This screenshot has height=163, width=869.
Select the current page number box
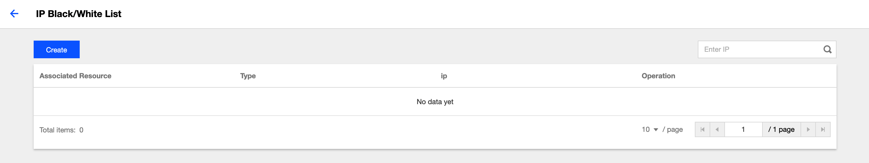(743, 129)
